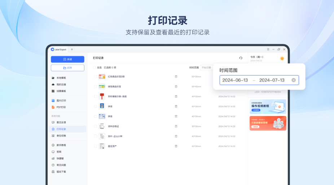This screenshot has width=334, height=185.
Task: Clear the date range with X icon
Action: (x=294, y=80)
